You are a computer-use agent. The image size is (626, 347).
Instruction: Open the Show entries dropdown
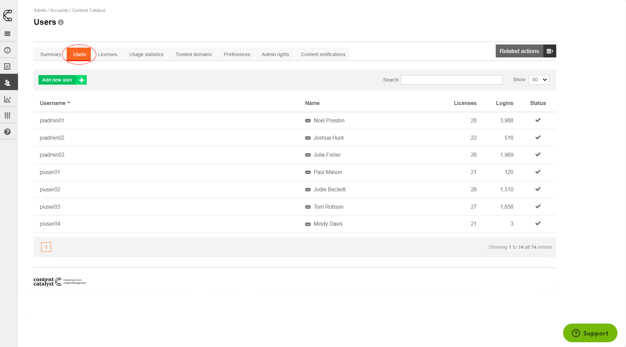click(x=539, y=80)
